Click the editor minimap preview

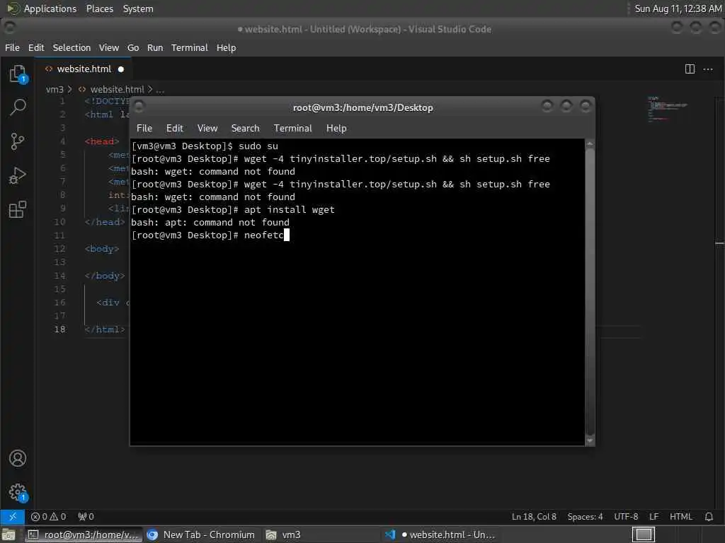(668, 109)
